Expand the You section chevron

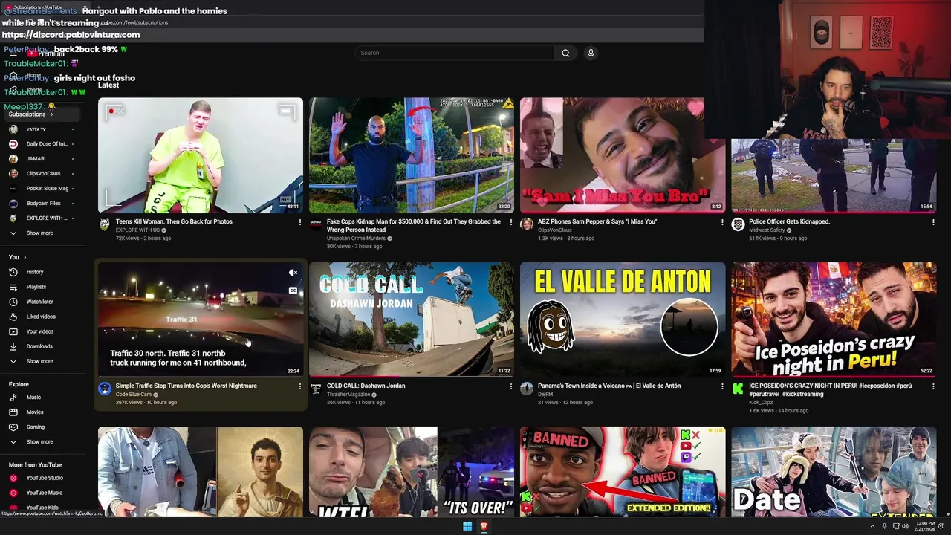coord(25,257)
